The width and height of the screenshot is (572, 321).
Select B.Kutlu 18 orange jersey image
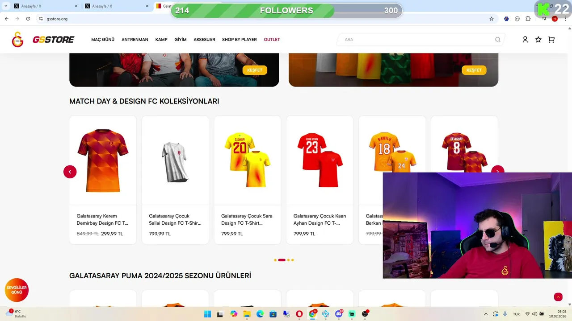(392, 152)
